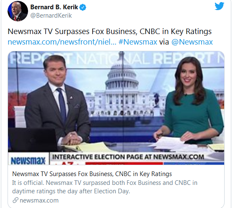Click the blue verified badge checkmark
The height and width of the screenshot is (208, 238).
pos(83,7)
